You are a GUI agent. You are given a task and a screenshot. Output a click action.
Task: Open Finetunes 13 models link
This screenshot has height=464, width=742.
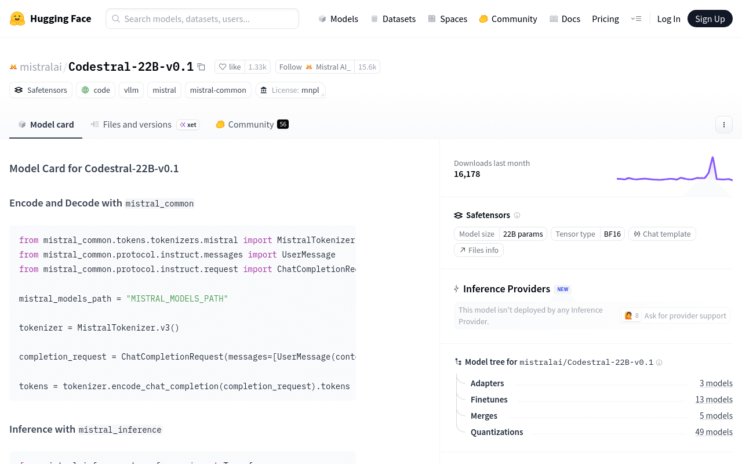click(714, 400)
